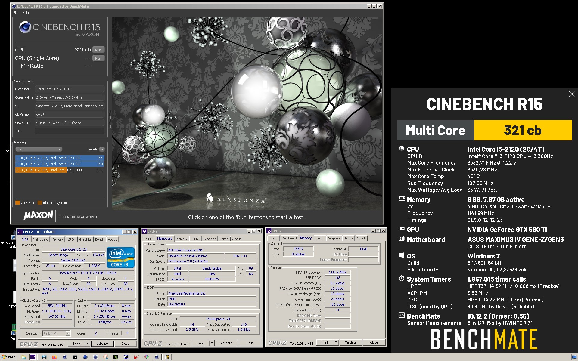Open the Windows Start menu
The height and width of the screenshot is (361, 578).
pos(8,357)
